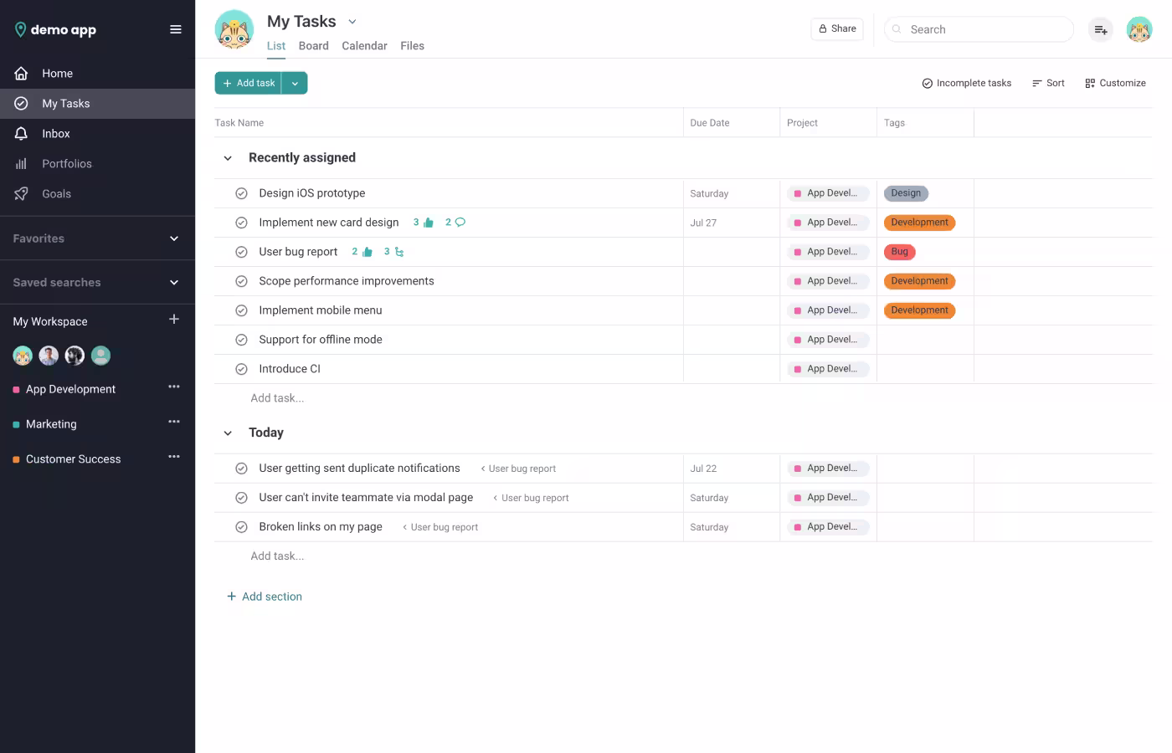Open Sort options
The height and width of the screenshot is (753, 1172).
(x=1048, y=83)
